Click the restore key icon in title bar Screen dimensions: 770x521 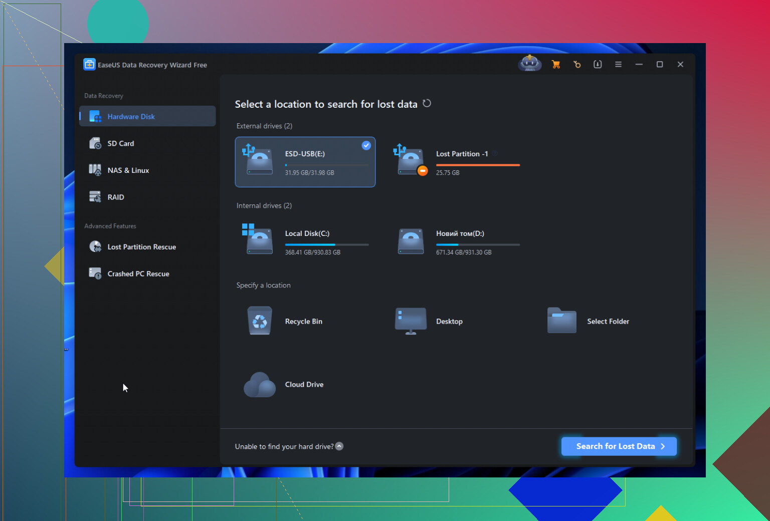coord(577,65)
